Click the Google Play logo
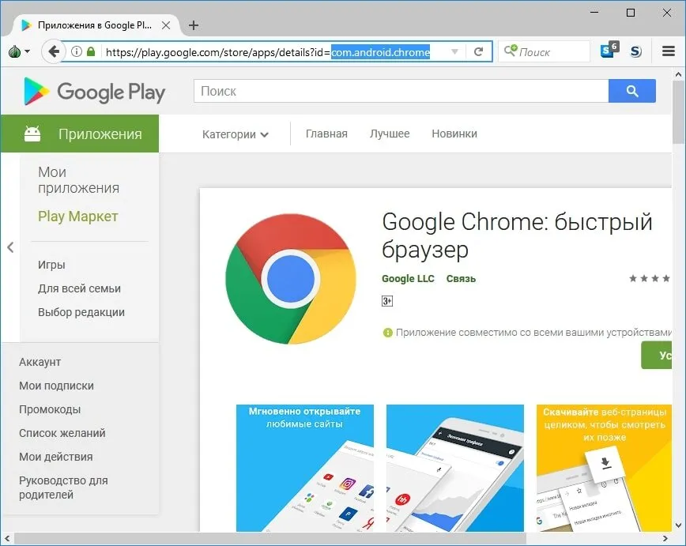The width and height of the screenshot is (686, 546). 94,92
